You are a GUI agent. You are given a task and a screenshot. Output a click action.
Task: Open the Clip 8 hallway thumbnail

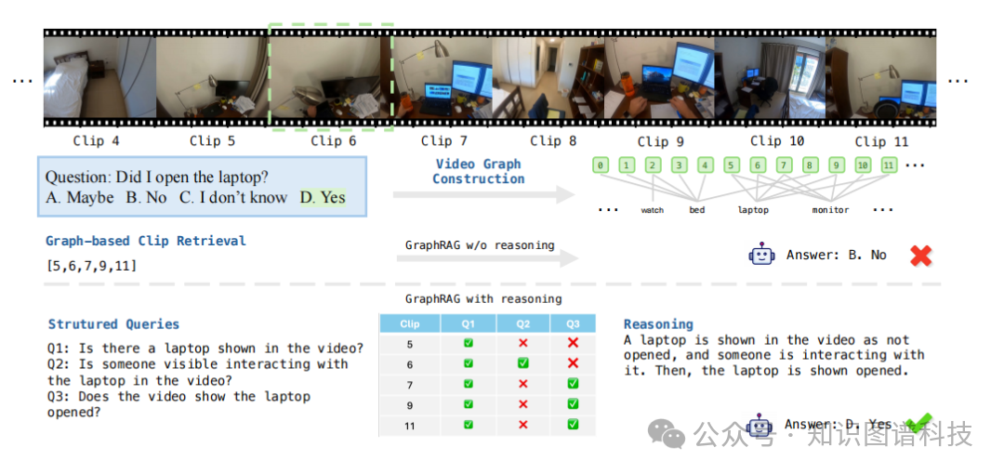(x=548, y=77)
